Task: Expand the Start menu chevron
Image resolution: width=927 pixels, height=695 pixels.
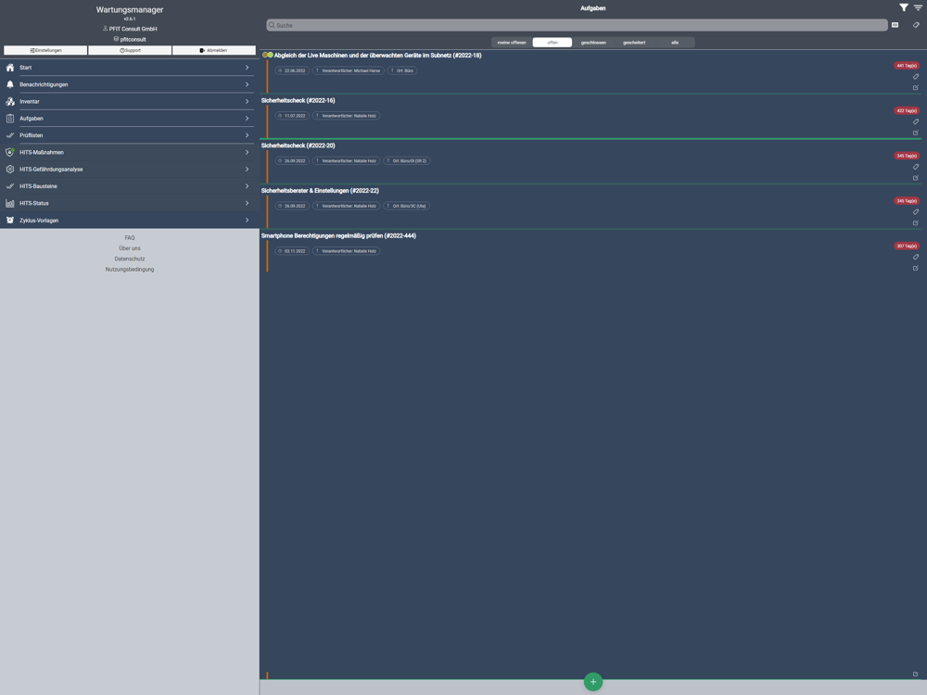Action: [248, 68]
